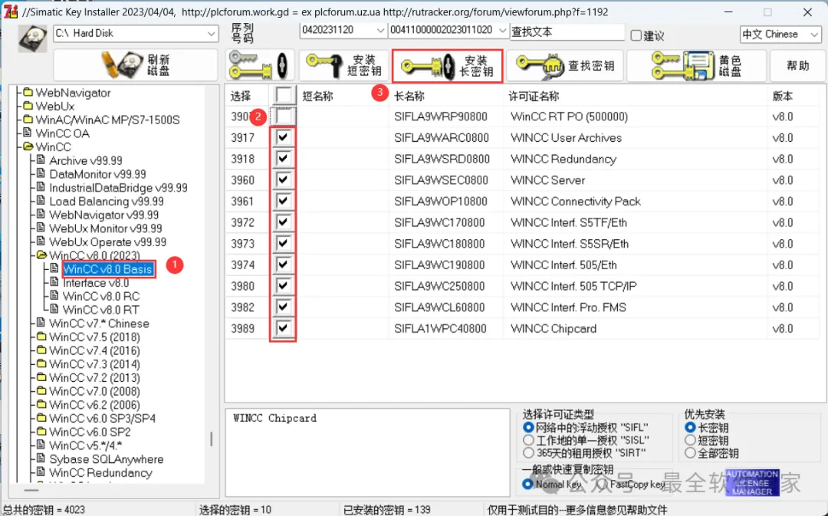Image resolution: width=828 pixels, height=516 pixels.
Task: Uncheck the WINCC User Archives row checkbox
Action: coord(284,137)
